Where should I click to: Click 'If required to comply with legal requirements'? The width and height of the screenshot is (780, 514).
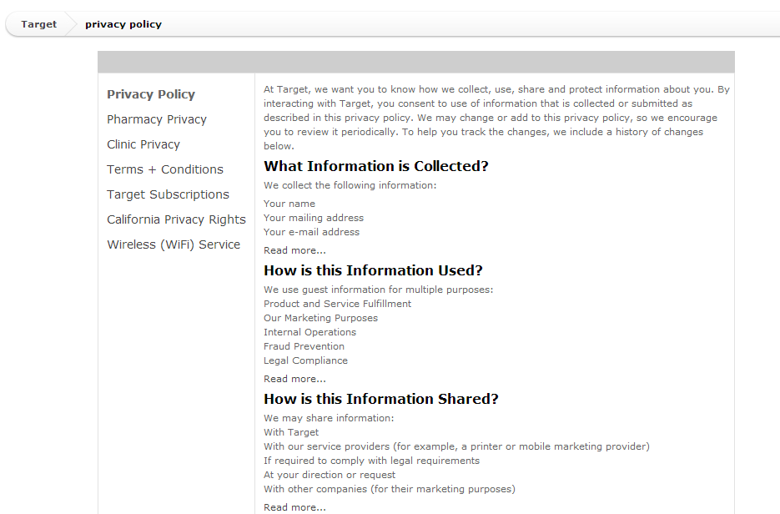pos(371,461)
